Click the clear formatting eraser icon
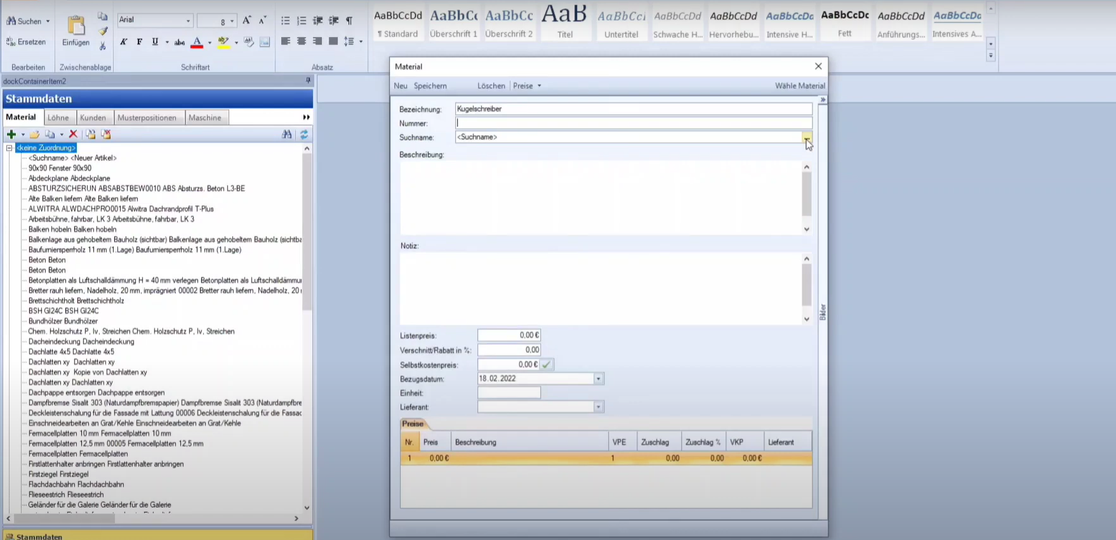Screen dimensions: 1116x540 [x=249, y=42]
